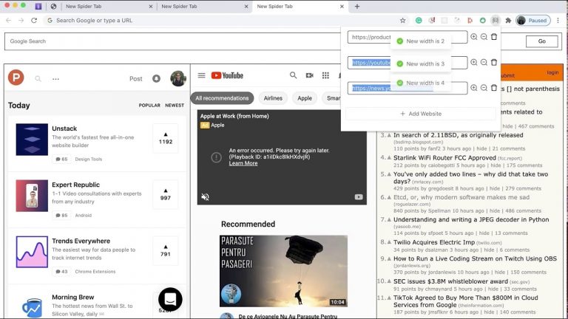Click login on Hacker News
The image size is (568, 319).
point(552,72)
